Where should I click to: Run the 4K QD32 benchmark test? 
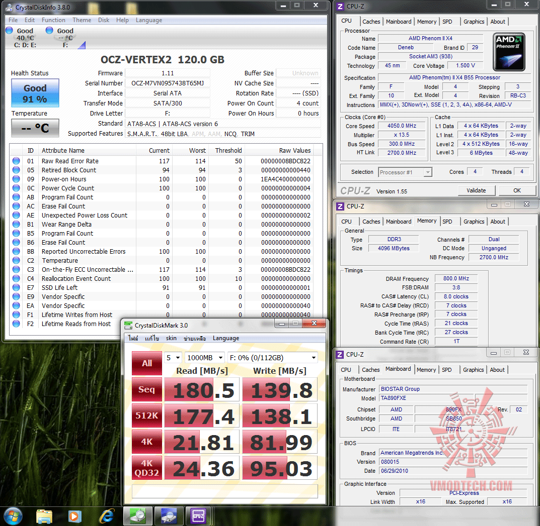click(x=146, y=468)
